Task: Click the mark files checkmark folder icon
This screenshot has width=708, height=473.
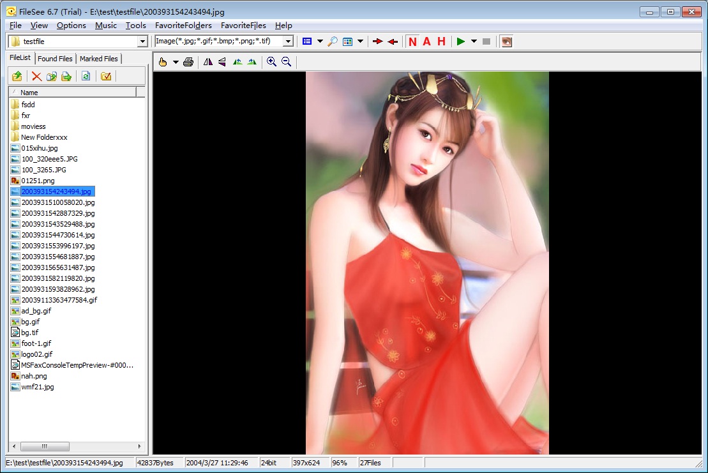Action: (x=106, y=76)
